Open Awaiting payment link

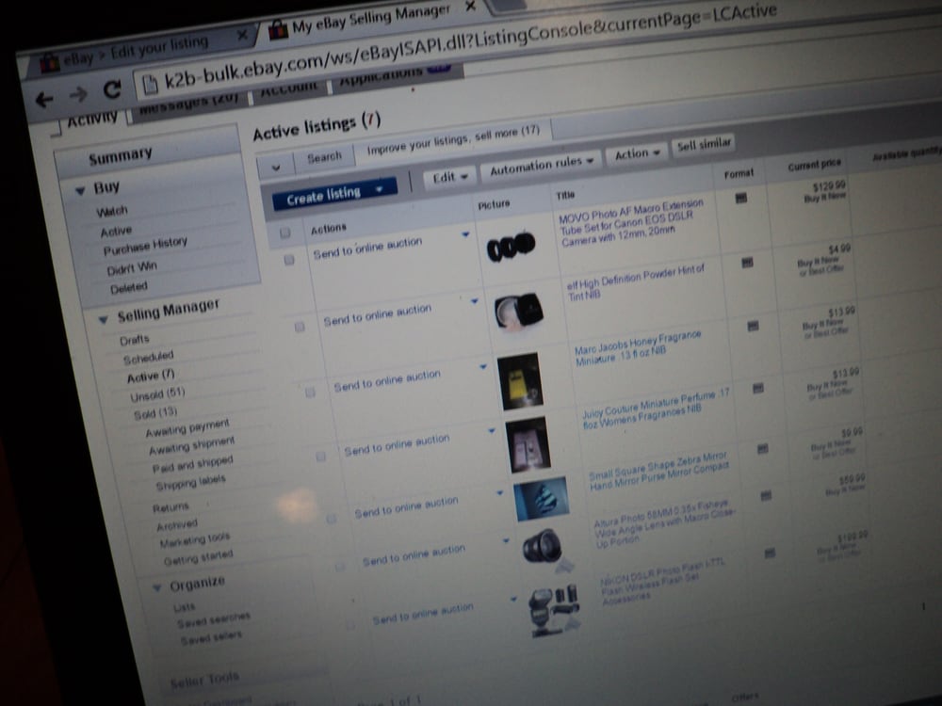pyautogui.click(x=187, y=428)
